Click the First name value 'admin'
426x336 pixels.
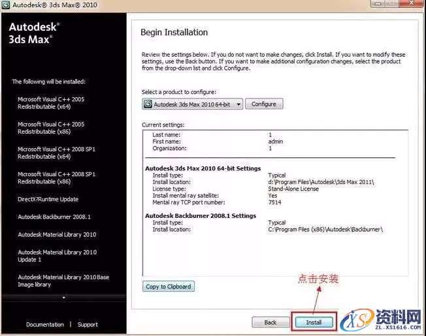tap(276, 142)
